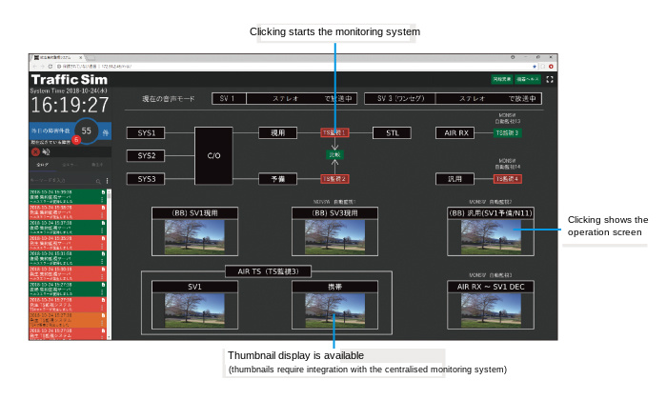
Task: Open the AIR RX ~ SV1 DEC thumbnail
Action: point(491,310)
